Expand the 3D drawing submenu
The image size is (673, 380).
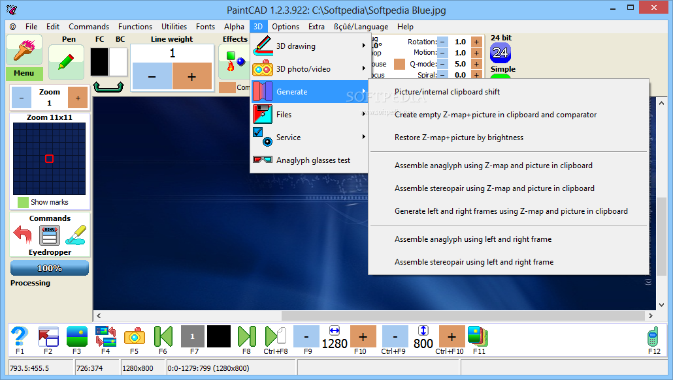pyautogui.click(x=309, y=46)
